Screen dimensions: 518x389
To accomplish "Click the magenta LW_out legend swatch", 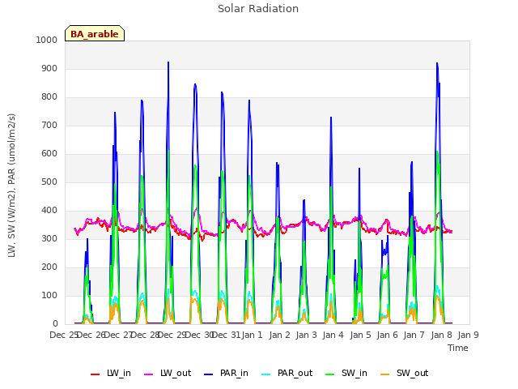I will point(149,374).
